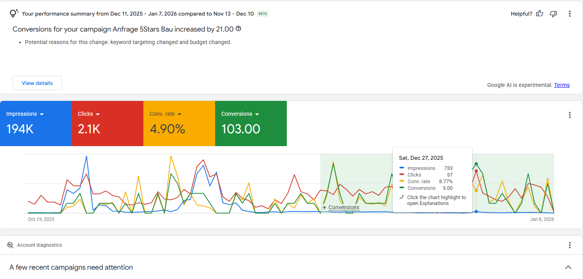Open the Account diagnostics overflow menu

(x=570, y=245)
